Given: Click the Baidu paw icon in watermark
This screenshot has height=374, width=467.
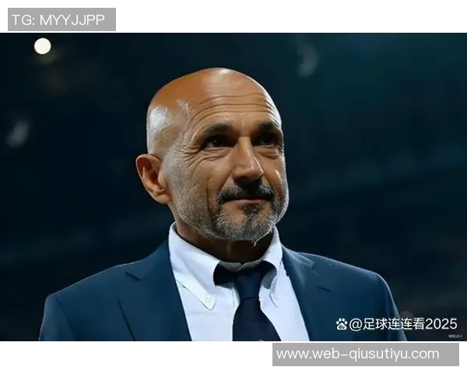Looking at the screenshot, I should coord(342,324).
